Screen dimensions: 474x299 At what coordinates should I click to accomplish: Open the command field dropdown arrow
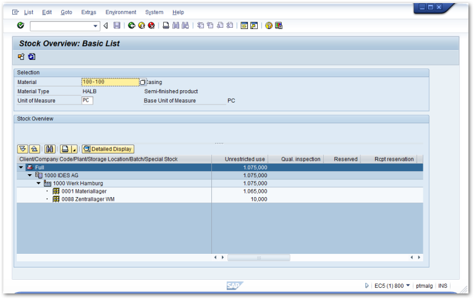(95, 26)
